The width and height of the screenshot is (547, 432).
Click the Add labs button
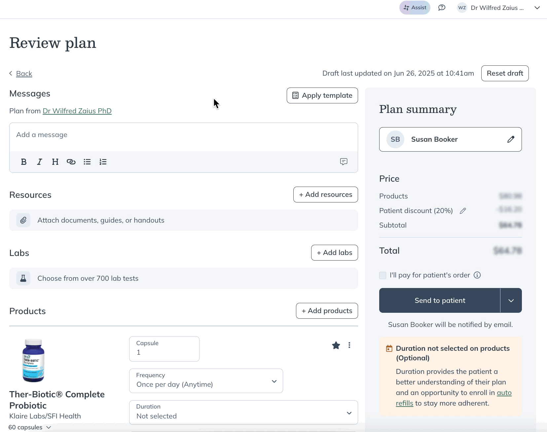tap(334, 253)
